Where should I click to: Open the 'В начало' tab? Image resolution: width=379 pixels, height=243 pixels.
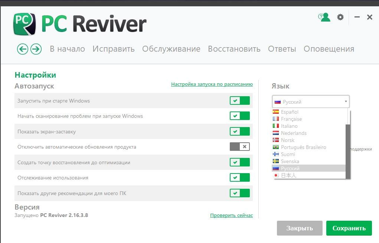pyautogui.click(x=68, y=49)
